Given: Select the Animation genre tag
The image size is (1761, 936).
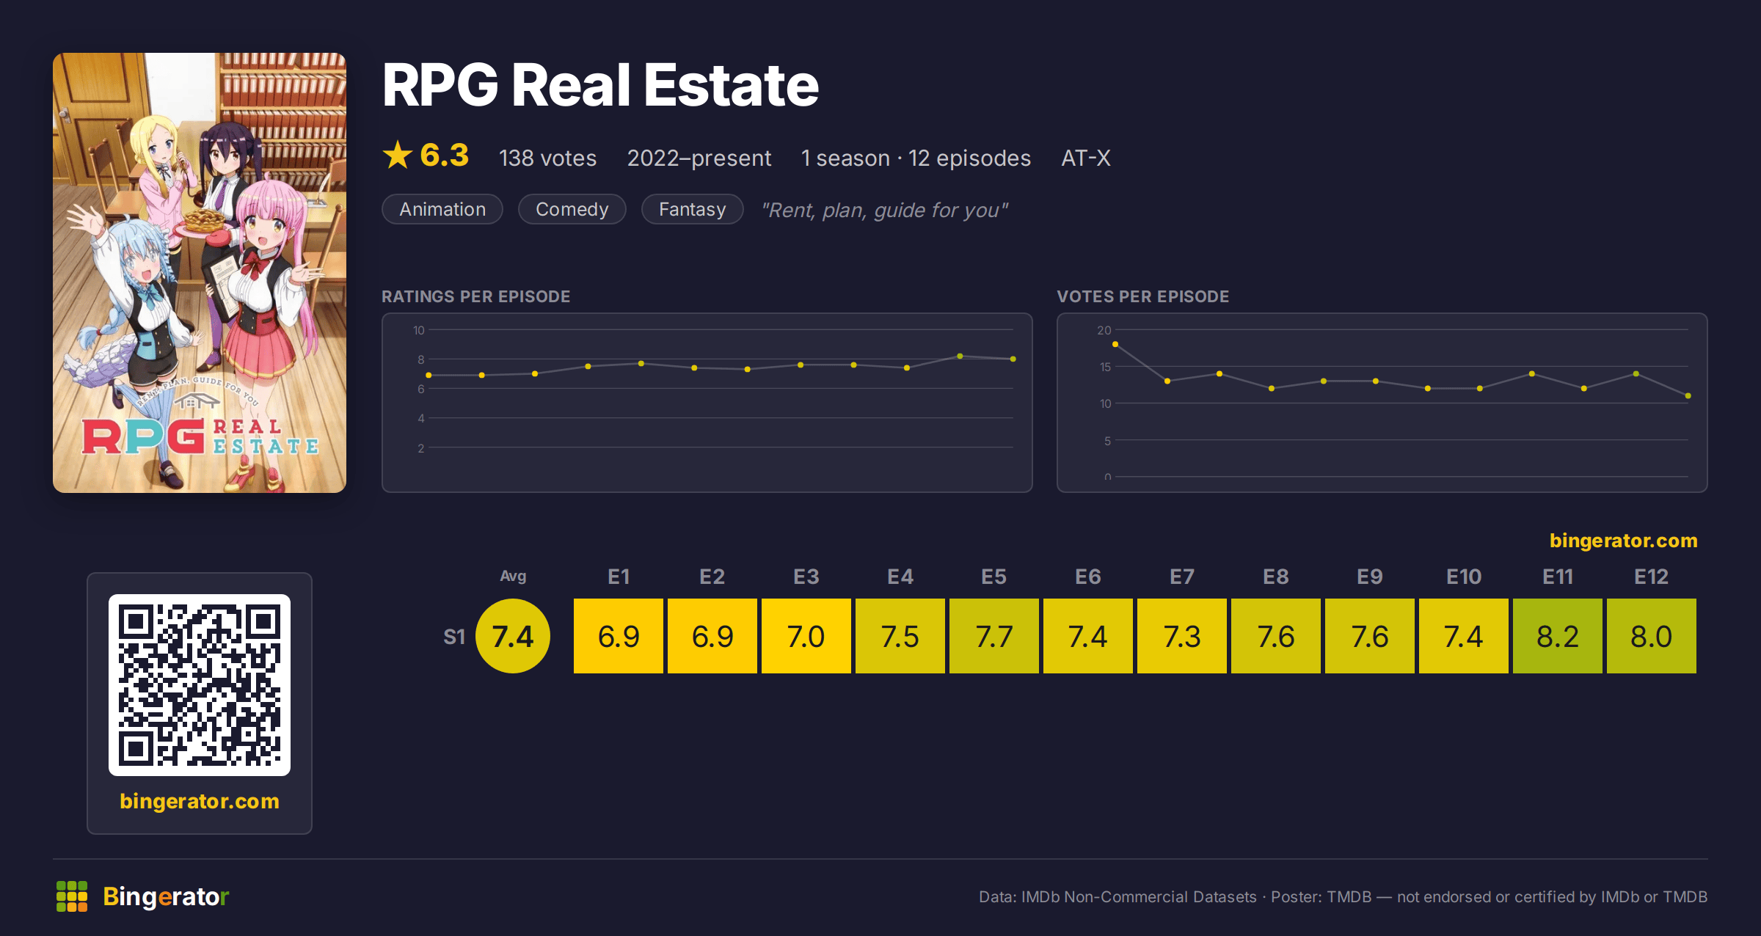Looking at the screenshot, I should 442,209.
